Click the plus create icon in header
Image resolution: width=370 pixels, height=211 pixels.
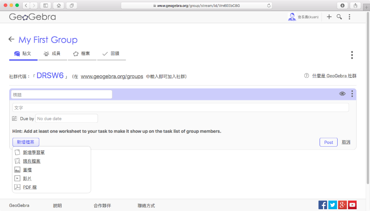329,17
